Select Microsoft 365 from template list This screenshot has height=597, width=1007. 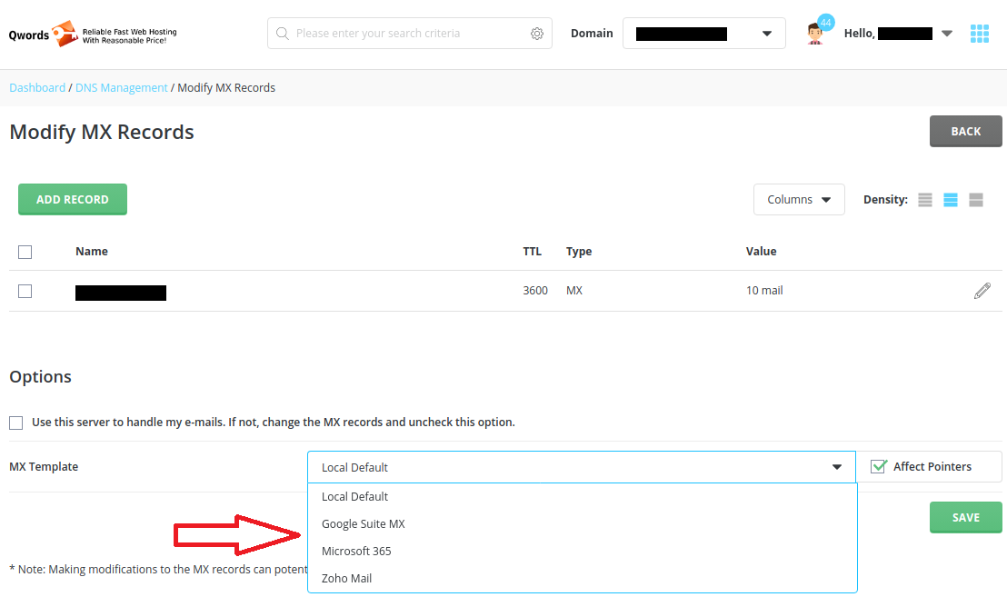(356, 552)
